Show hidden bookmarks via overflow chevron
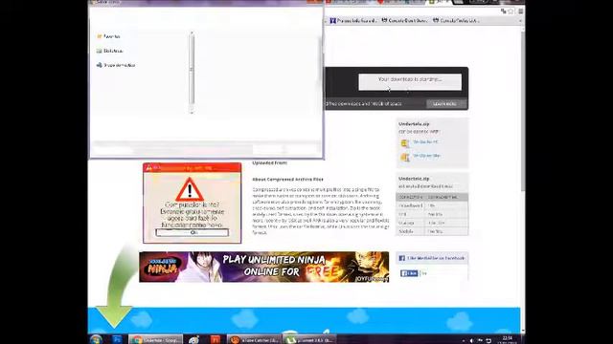Viewport: 613px width, 344px height. (x=520, y=21)
